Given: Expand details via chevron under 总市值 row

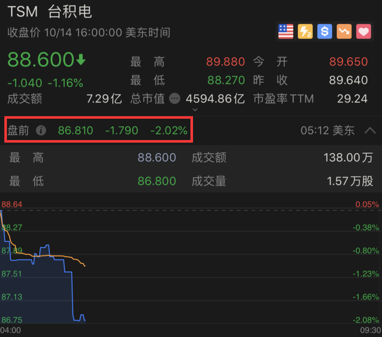Looking at the screenshot, I should (195, 109).
